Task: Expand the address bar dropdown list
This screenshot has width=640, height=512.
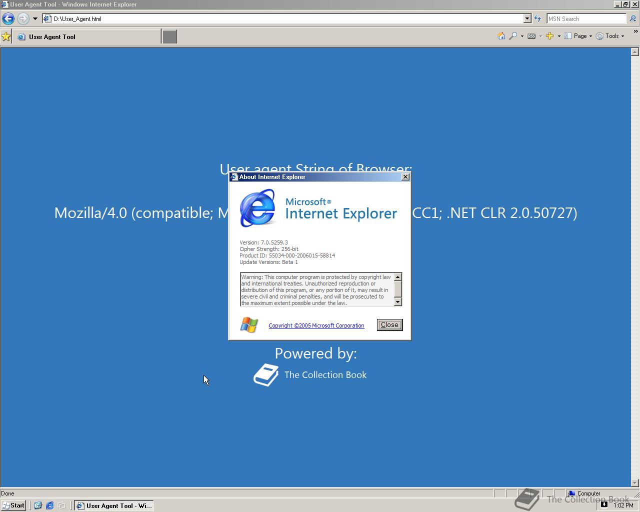Action: 527,19
